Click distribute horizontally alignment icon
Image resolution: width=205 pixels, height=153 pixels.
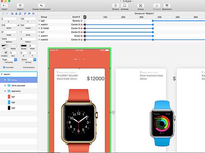click(x=3, y=13)
